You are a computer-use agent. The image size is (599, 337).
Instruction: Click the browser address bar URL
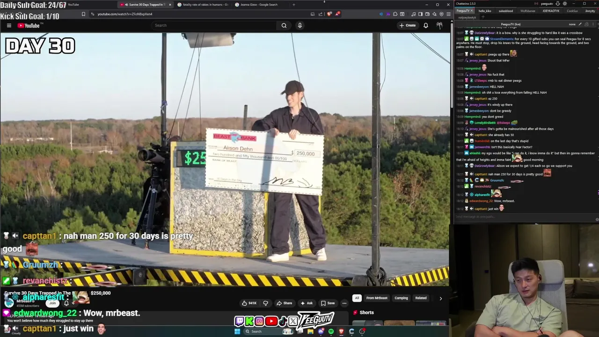[x=124, y=14]
